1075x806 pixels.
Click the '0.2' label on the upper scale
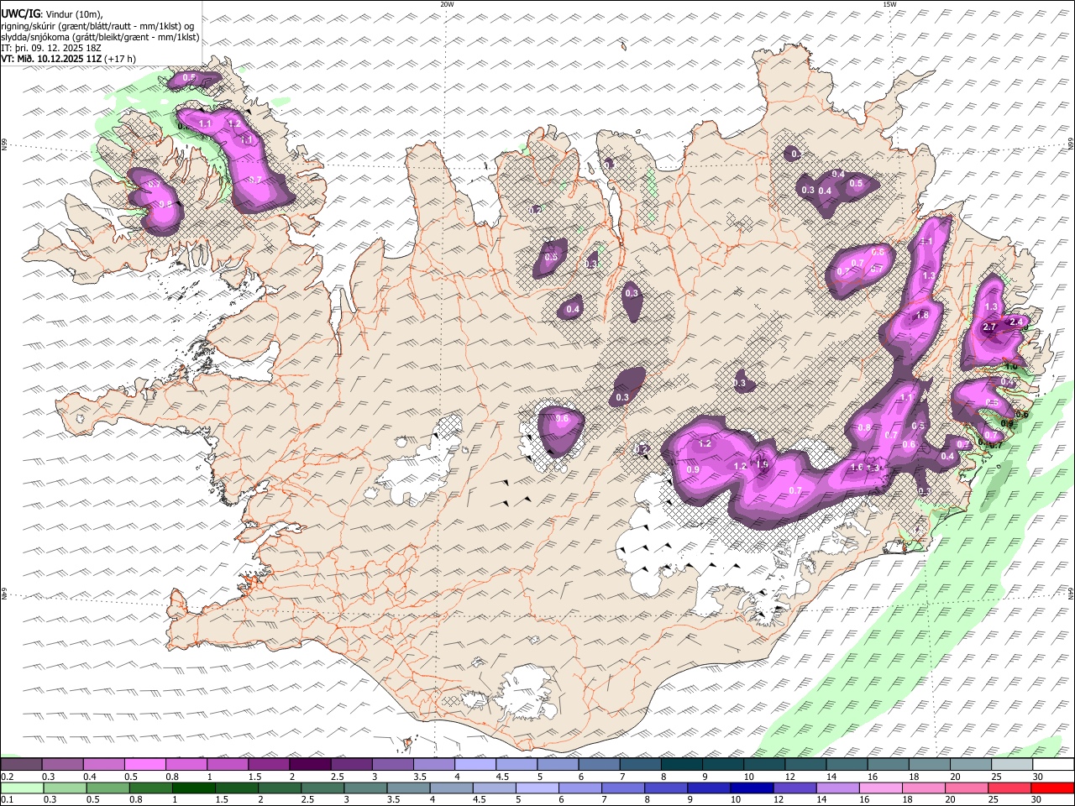pos(6,777)
